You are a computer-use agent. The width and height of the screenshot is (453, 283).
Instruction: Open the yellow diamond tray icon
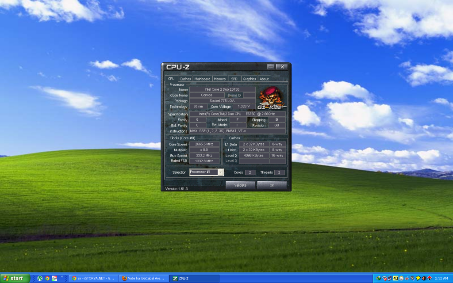pyautogui.click(x=418, y=279)
